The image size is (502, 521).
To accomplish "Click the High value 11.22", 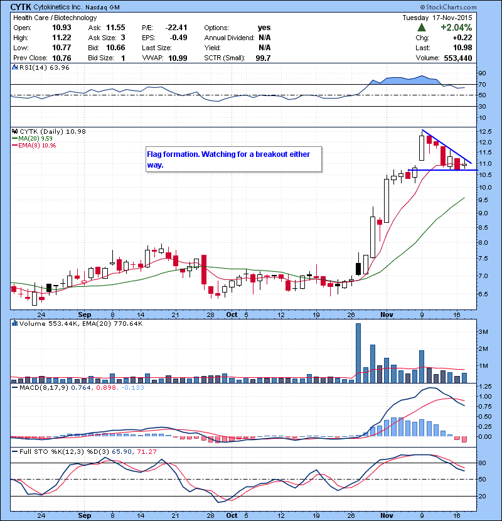I will click(61, 38).
